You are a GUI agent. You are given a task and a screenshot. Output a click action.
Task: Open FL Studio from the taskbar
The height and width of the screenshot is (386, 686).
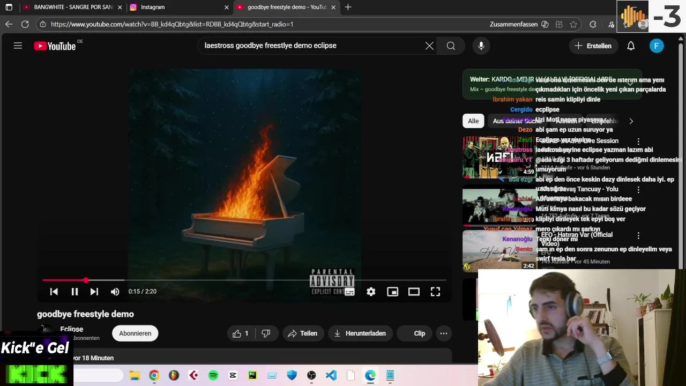pos(174,375)
